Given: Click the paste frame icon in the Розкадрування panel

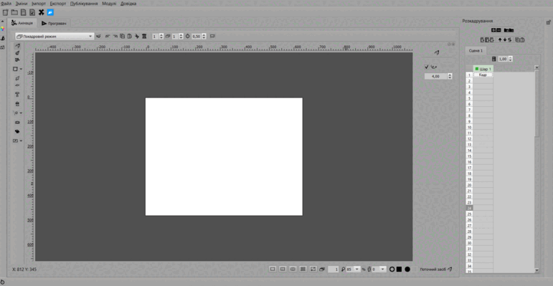Looking at the screenshot, I should [x=522, y=40].
